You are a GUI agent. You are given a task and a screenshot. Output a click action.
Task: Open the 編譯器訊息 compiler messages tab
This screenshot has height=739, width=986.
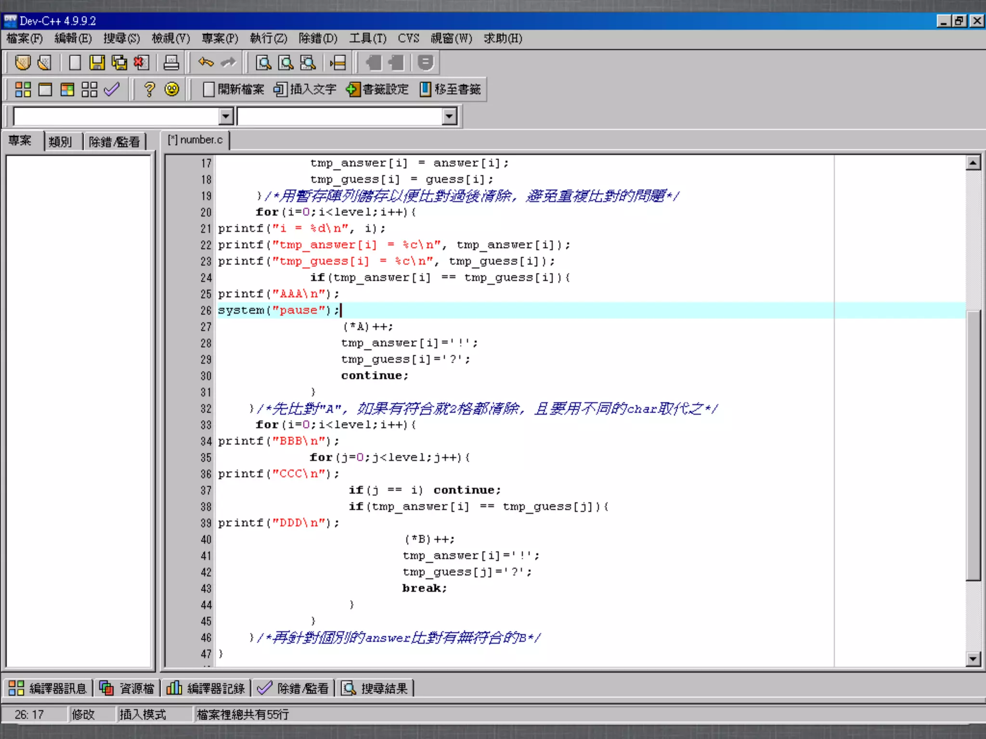point(48,688)
